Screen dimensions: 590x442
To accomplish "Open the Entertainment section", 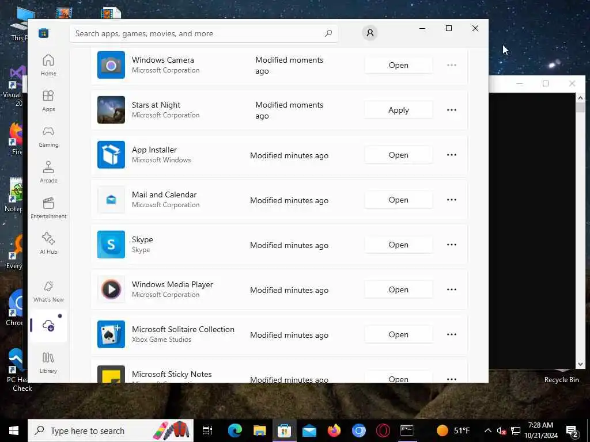I will tap(48, 208).
